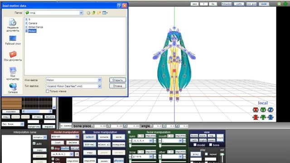Click timeline horizontal scrollbar
290x163 pixels.
37,111
